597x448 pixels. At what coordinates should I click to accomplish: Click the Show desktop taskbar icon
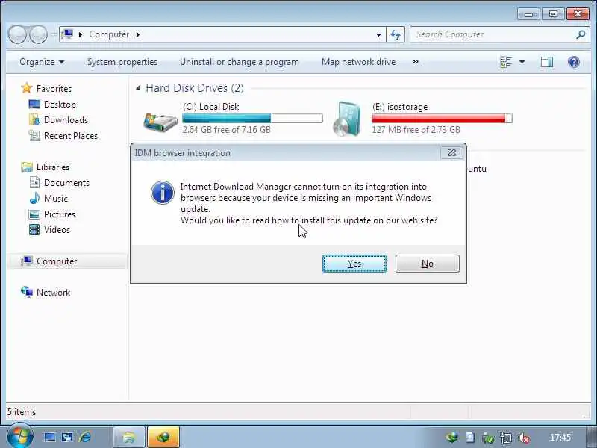pyautogui.click(x=50, y=437)
